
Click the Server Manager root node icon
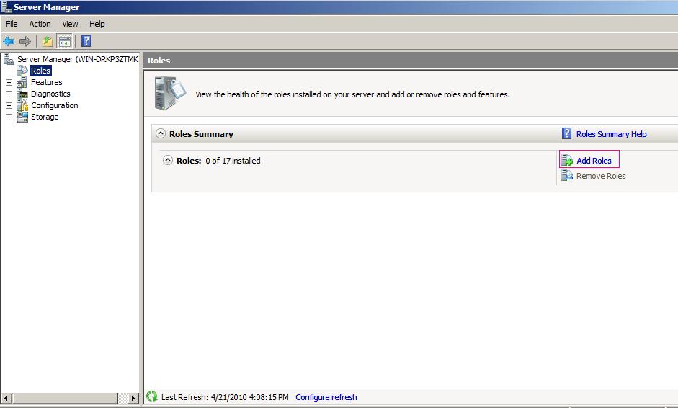(x=9, y=59)
